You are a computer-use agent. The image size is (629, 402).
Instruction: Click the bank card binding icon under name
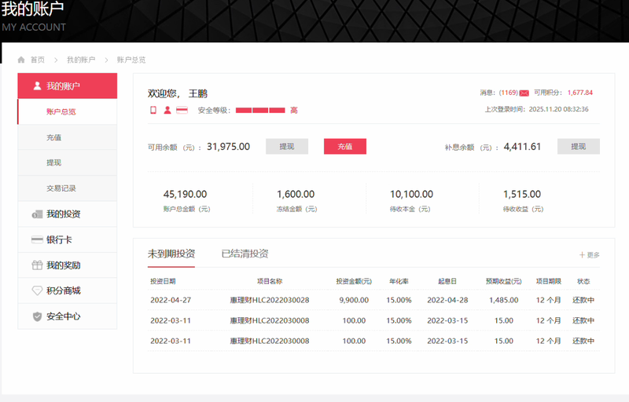(182, 110)
